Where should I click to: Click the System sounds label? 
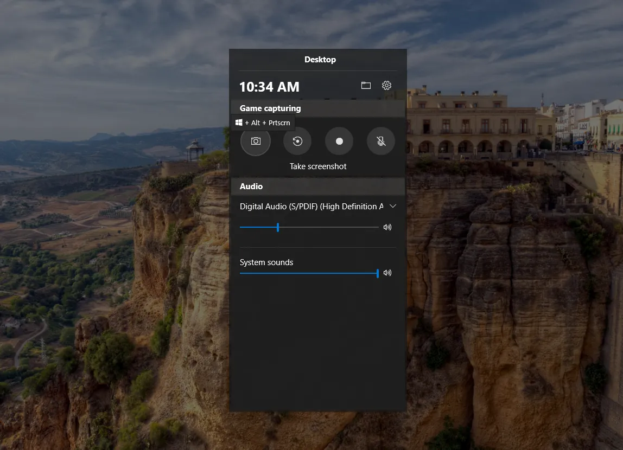[266, 262]
